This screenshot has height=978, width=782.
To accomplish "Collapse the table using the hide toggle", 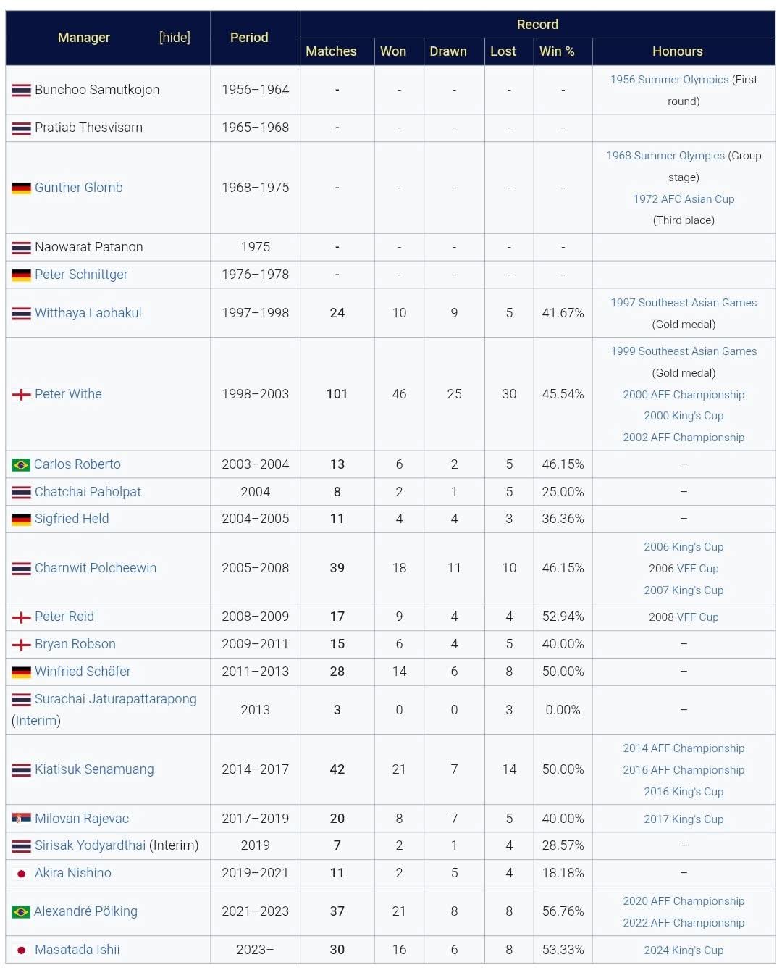I will pyautogui.click(x=175, y=38).
